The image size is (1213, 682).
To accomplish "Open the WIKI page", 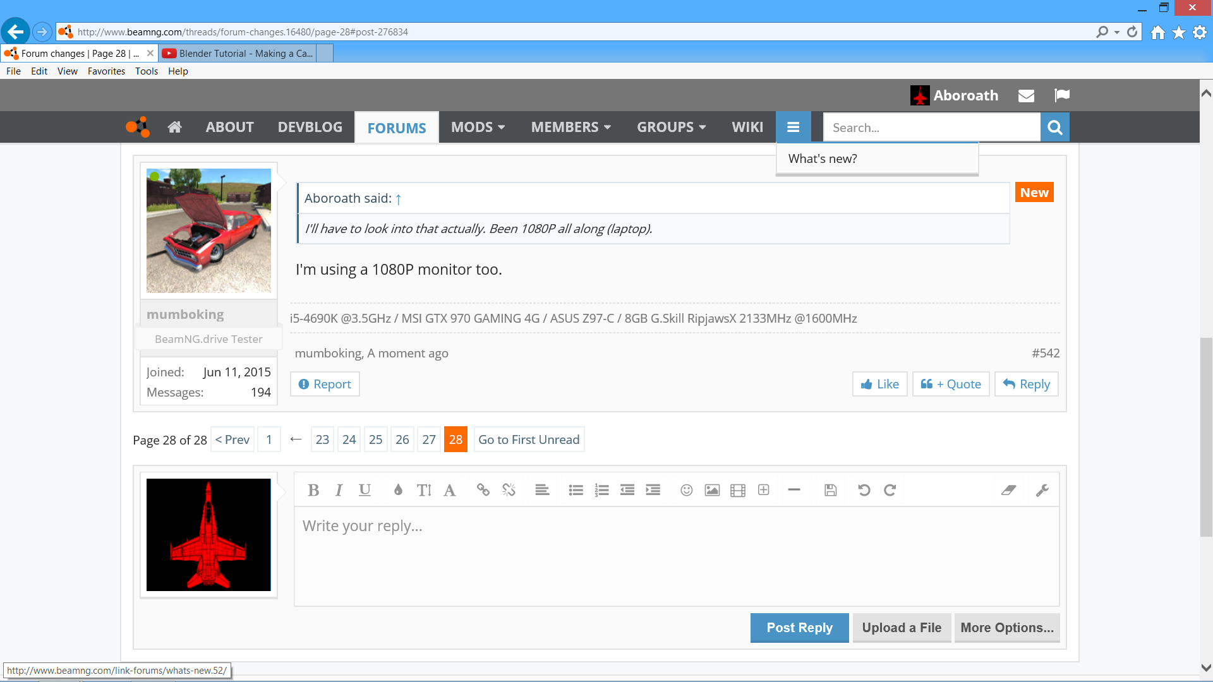I will (x=747, y=127).
